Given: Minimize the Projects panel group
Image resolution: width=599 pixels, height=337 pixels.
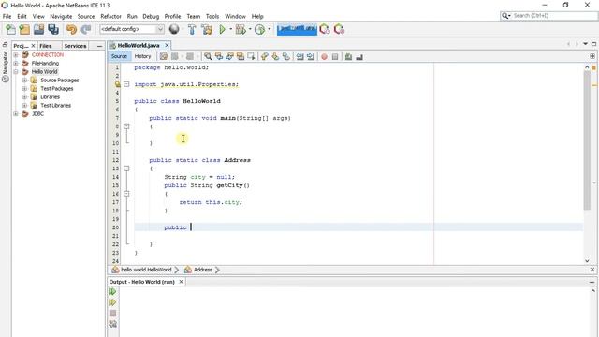Looking at the screenshot, I should point(100,46).
